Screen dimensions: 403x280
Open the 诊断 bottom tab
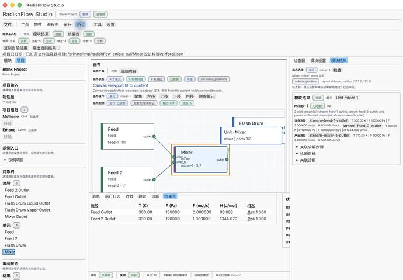(x=155, y=196)
